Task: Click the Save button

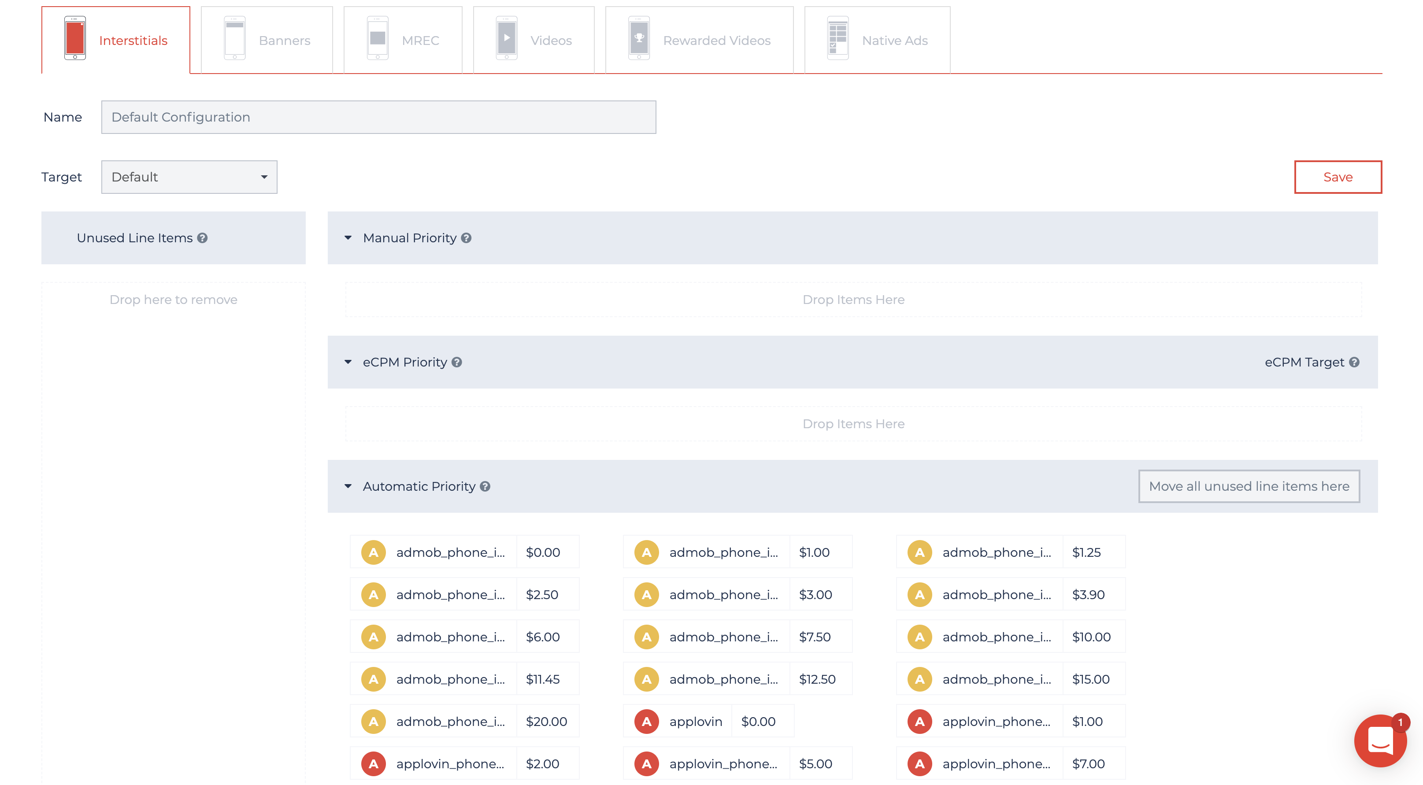Action: pyautogui.click(x=1338, y=178)
